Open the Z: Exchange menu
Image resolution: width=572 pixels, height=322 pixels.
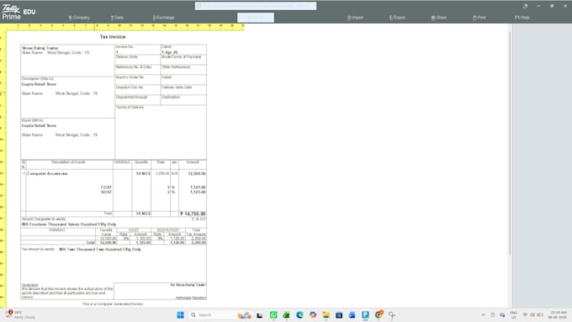tap(163, 18)
